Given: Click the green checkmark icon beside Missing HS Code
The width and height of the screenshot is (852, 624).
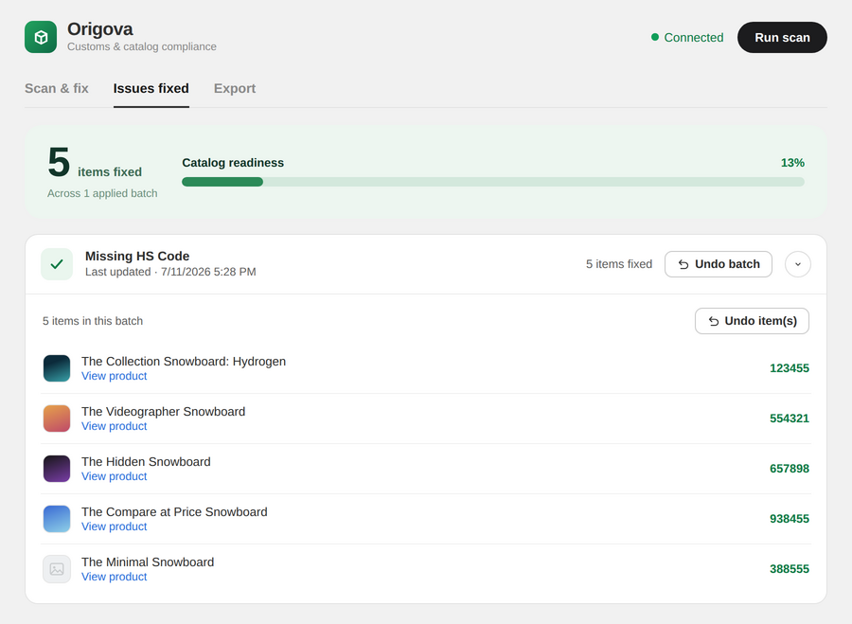Looking at the screenshot, I should click(57, 264).
